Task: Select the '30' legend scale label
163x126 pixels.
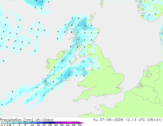Action: pos(56,125)
